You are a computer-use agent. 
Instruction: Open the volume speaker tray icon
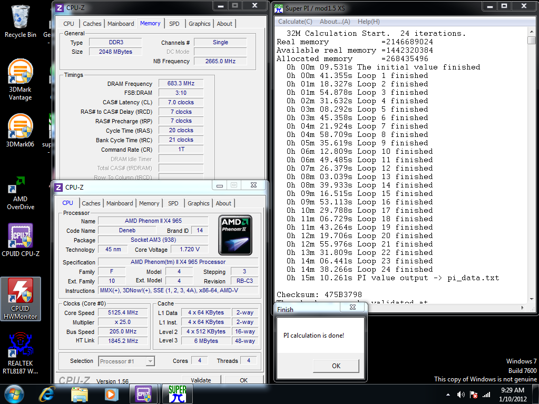click(460, 395)
